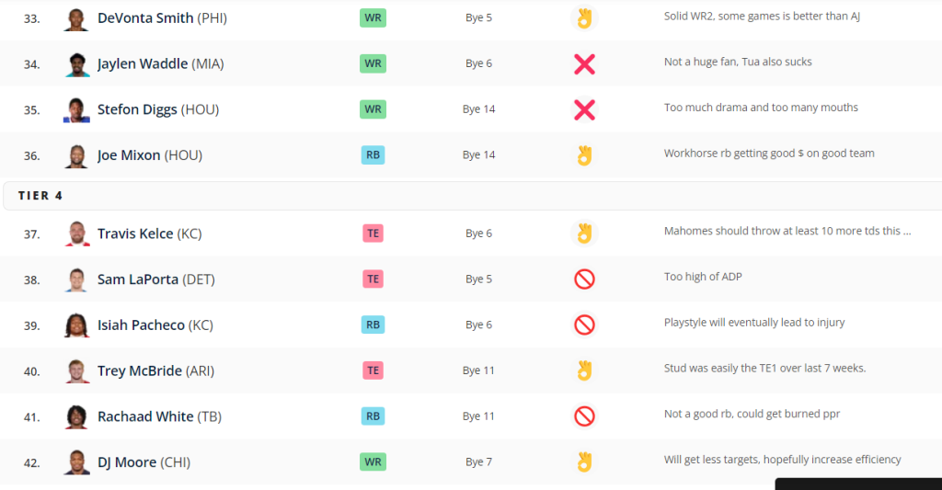Screen dimensions: 942x490
Task: Edit Travis Kelce's truncated Mahomes note
Action: 787,231
